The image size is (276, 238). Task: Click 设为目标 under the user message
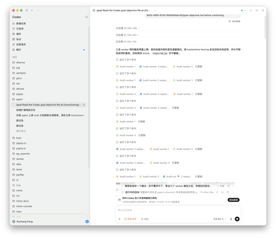pos(234,21)
